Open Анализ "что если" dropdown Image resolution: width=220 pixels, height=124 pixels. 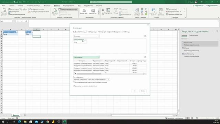pyautogui.click(x=153, y=12)
